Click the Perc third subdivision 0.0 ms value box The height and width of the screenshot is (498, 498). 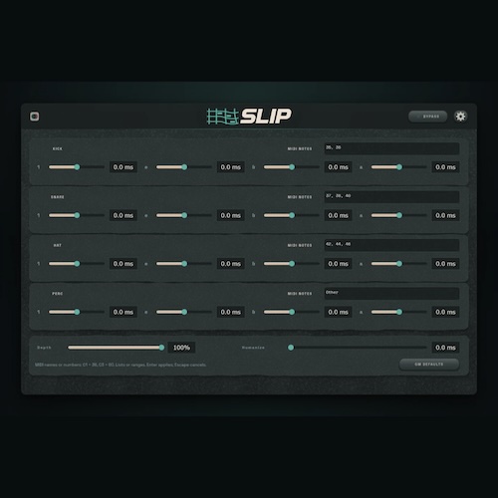[x=339, y=312]
